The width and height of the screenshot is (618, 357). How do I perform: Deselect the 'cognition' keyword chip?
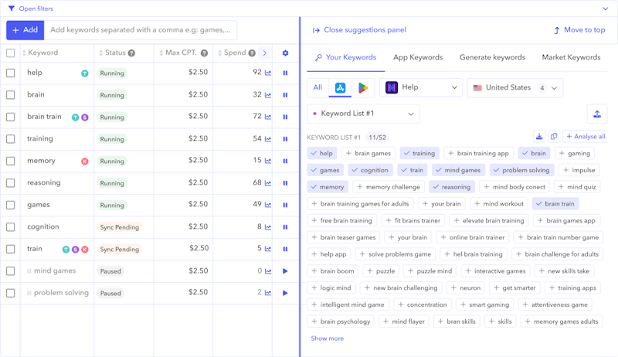369,170
